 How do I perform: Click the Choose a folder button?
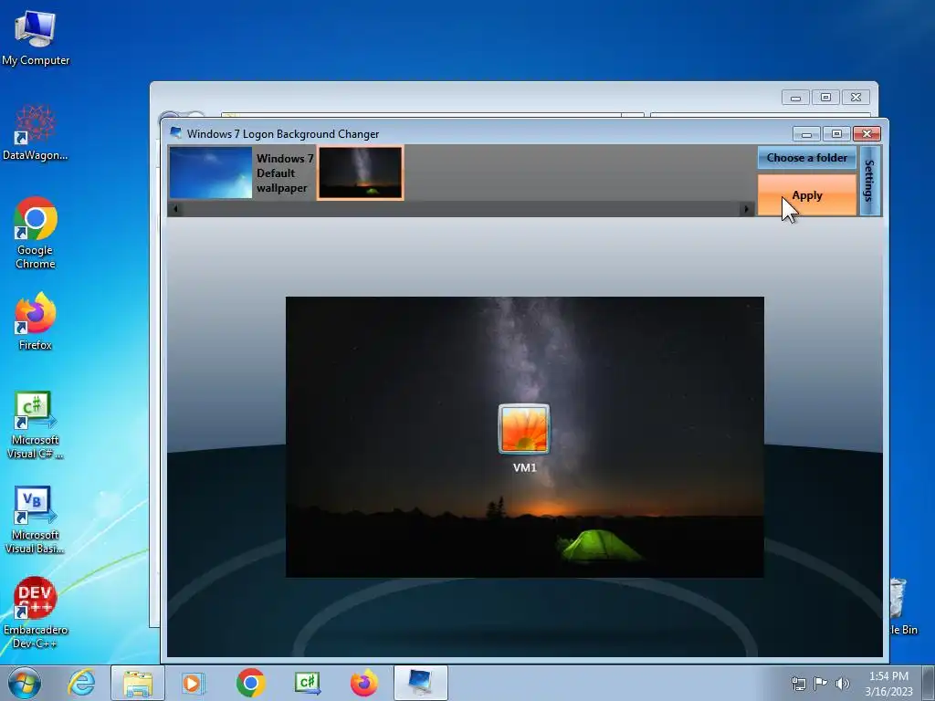click(x=807, y=158)
